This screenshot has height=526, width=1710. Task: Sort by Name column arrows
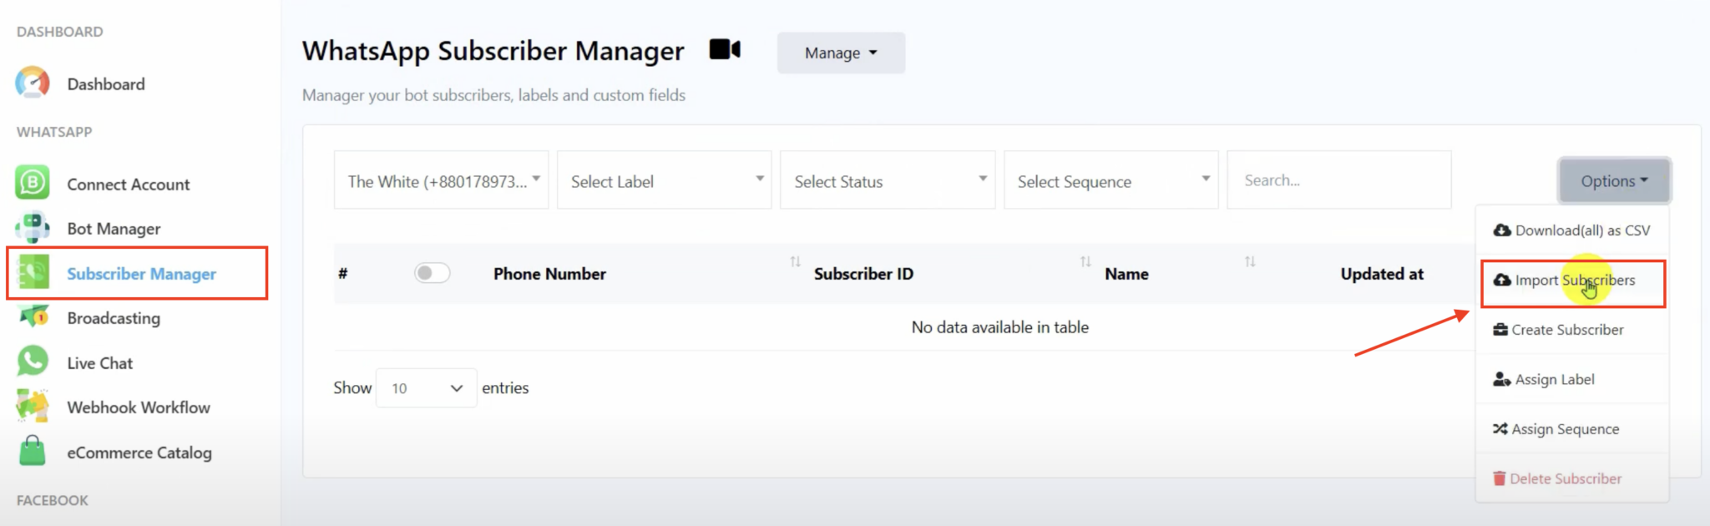coord(1250,262)
